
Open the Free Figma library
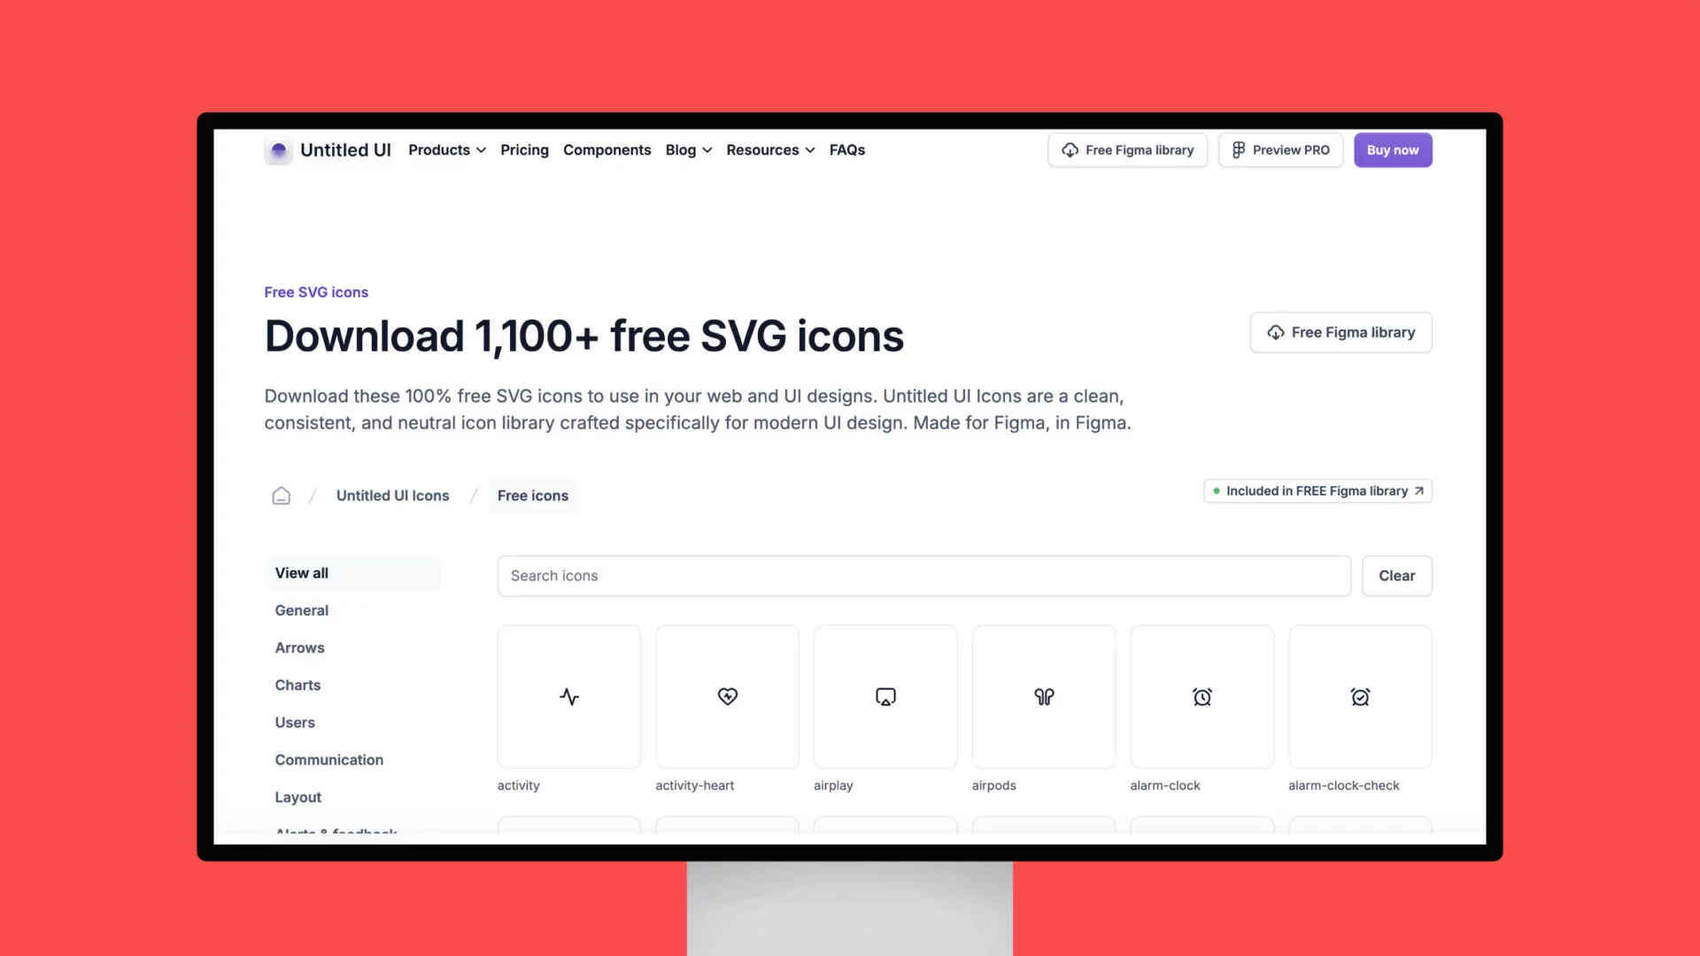(1127, 150)
